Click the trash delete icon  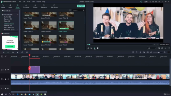tap(13, 52)
